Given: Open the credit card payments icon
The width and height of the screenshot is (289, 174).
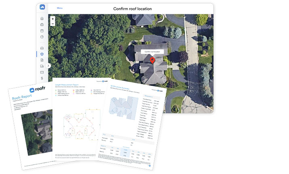Looking at the screenshot, I should (42, 72).
